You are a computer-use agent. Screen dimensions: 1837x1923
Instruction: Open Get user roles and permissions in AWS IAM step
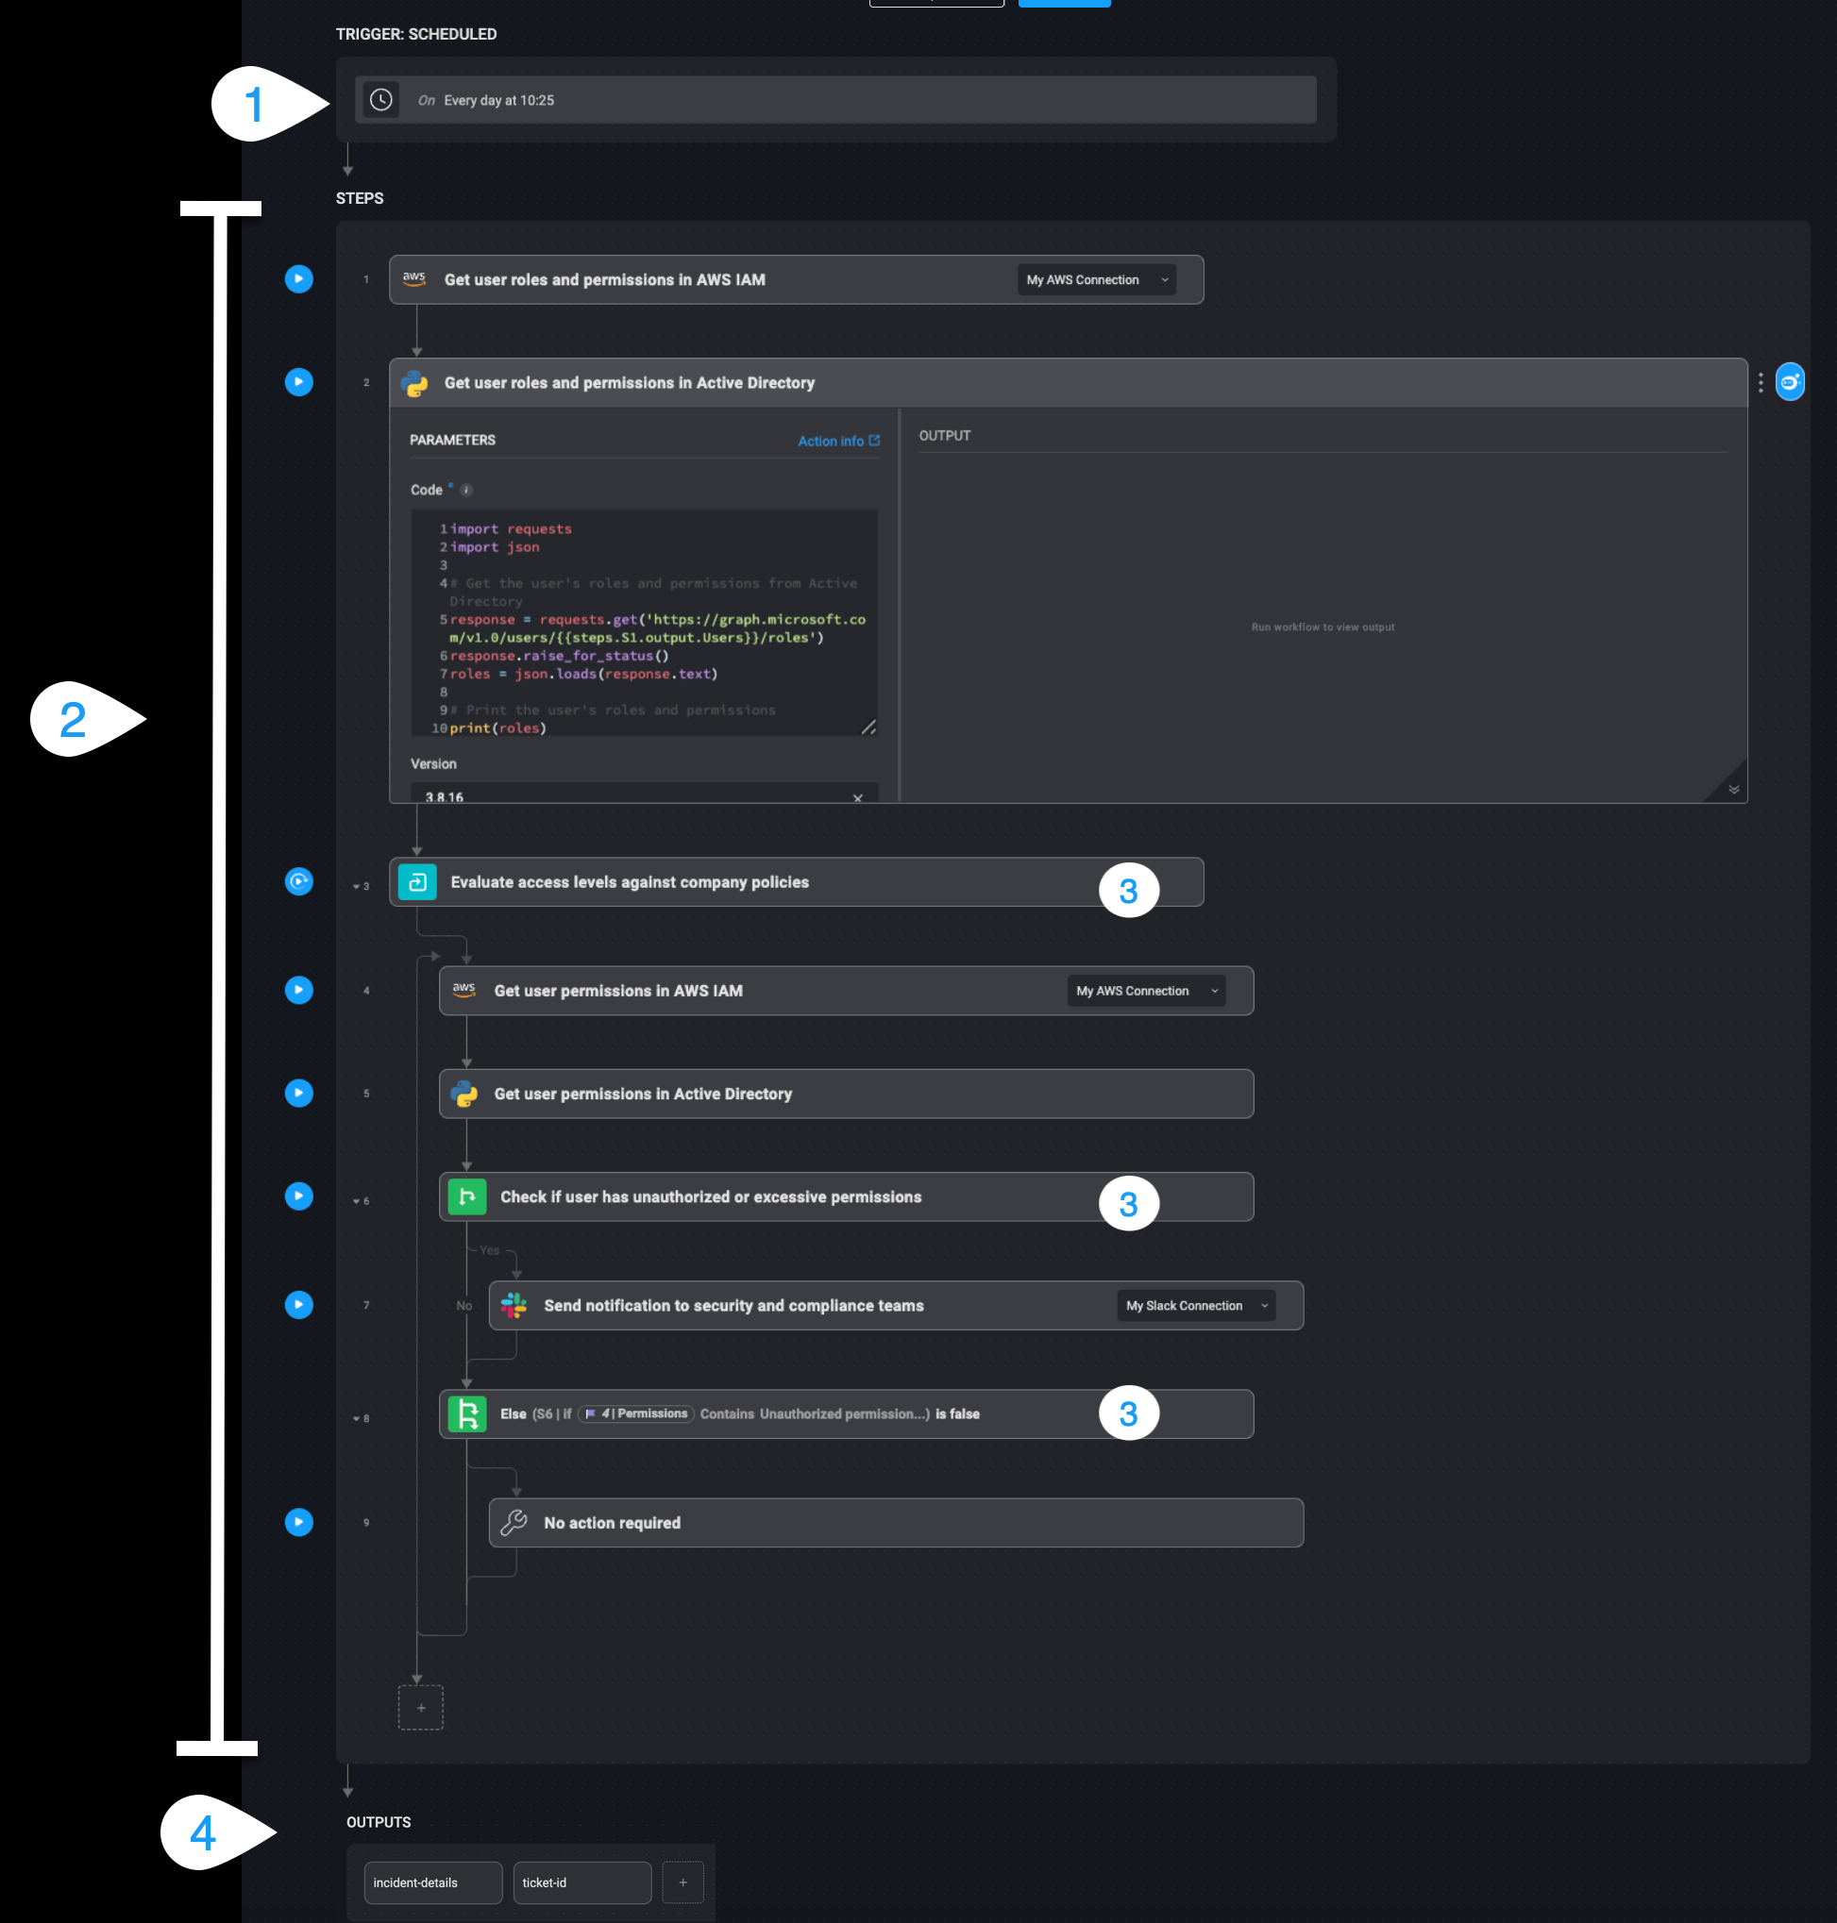click(796, 280)
